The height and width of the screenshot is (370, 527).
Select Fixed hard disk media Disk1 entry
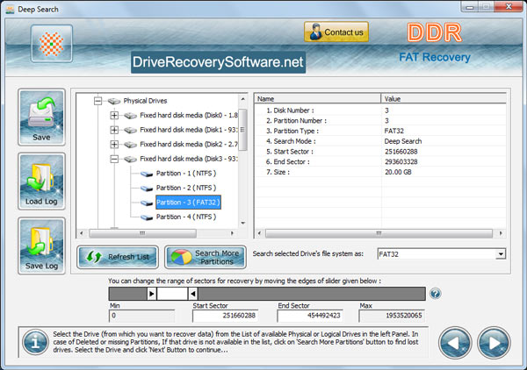pyautogui.click(x=189, y=130)
